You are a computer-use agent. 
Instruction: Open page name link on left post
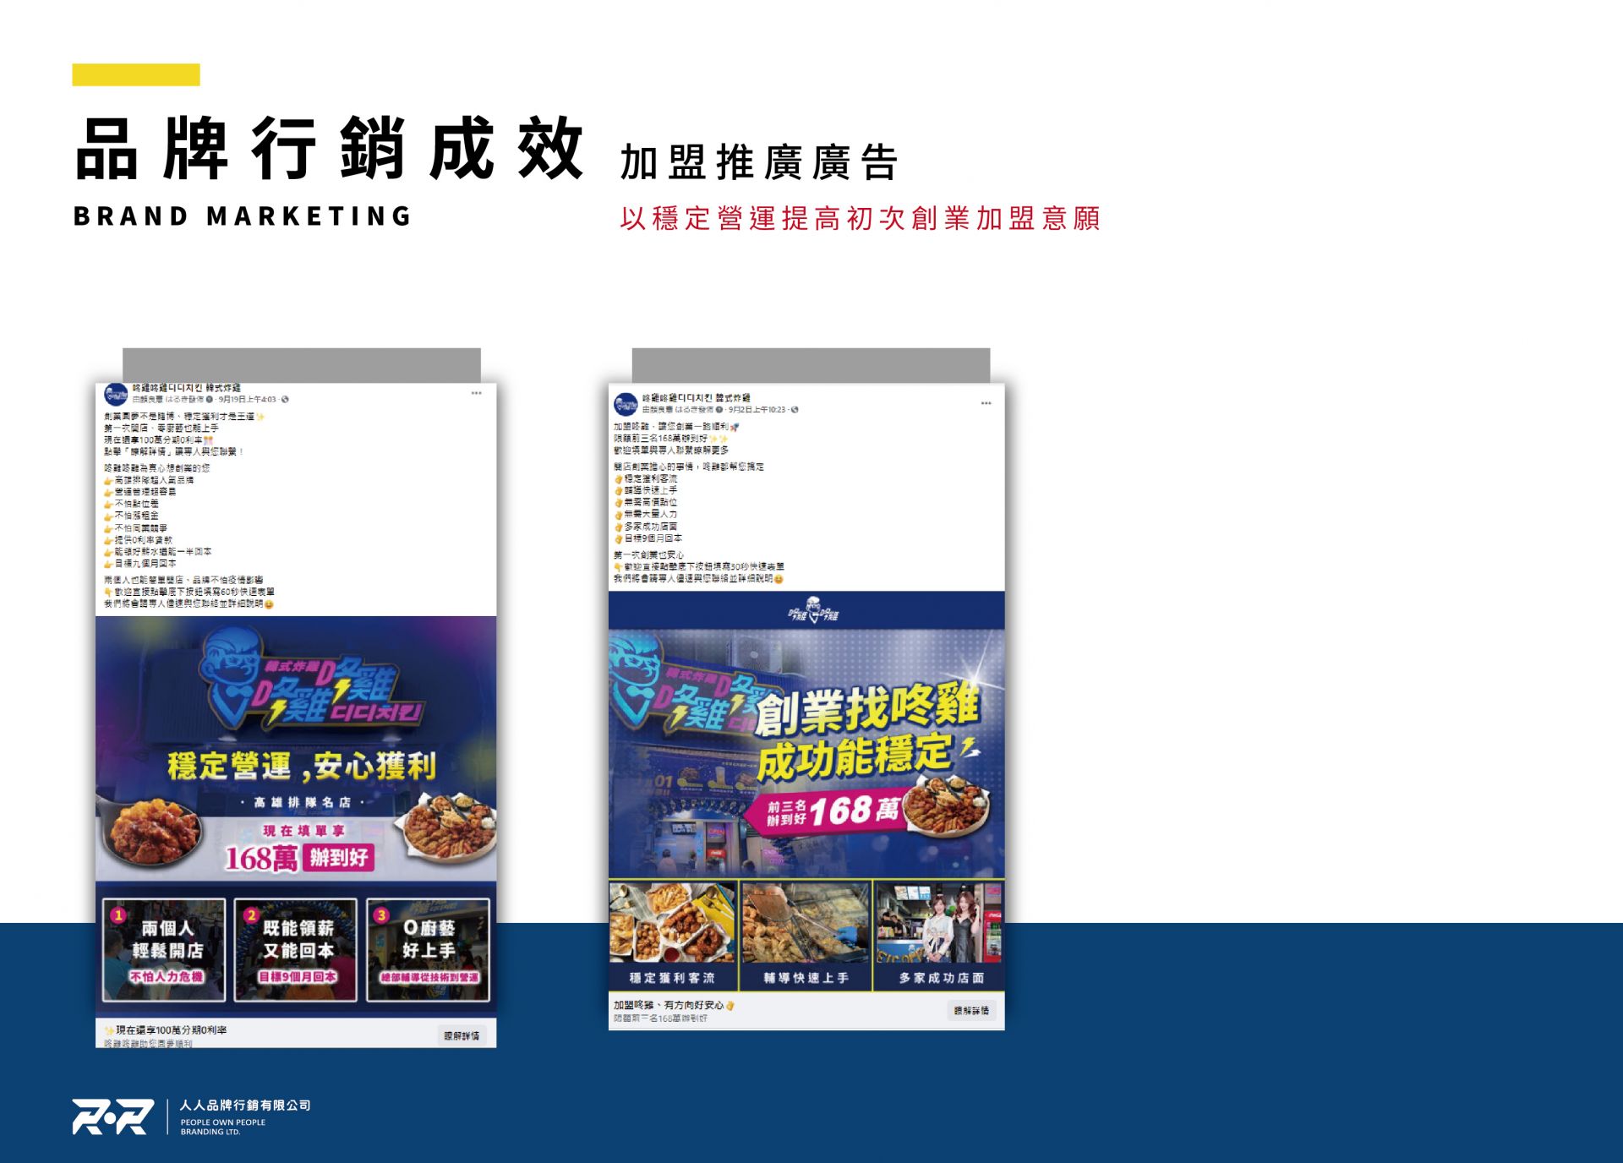point(186,388)
